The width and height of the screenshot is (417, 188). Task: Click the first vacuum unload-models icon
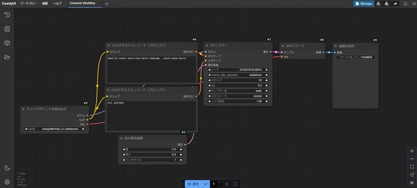[x=378, y=3]
